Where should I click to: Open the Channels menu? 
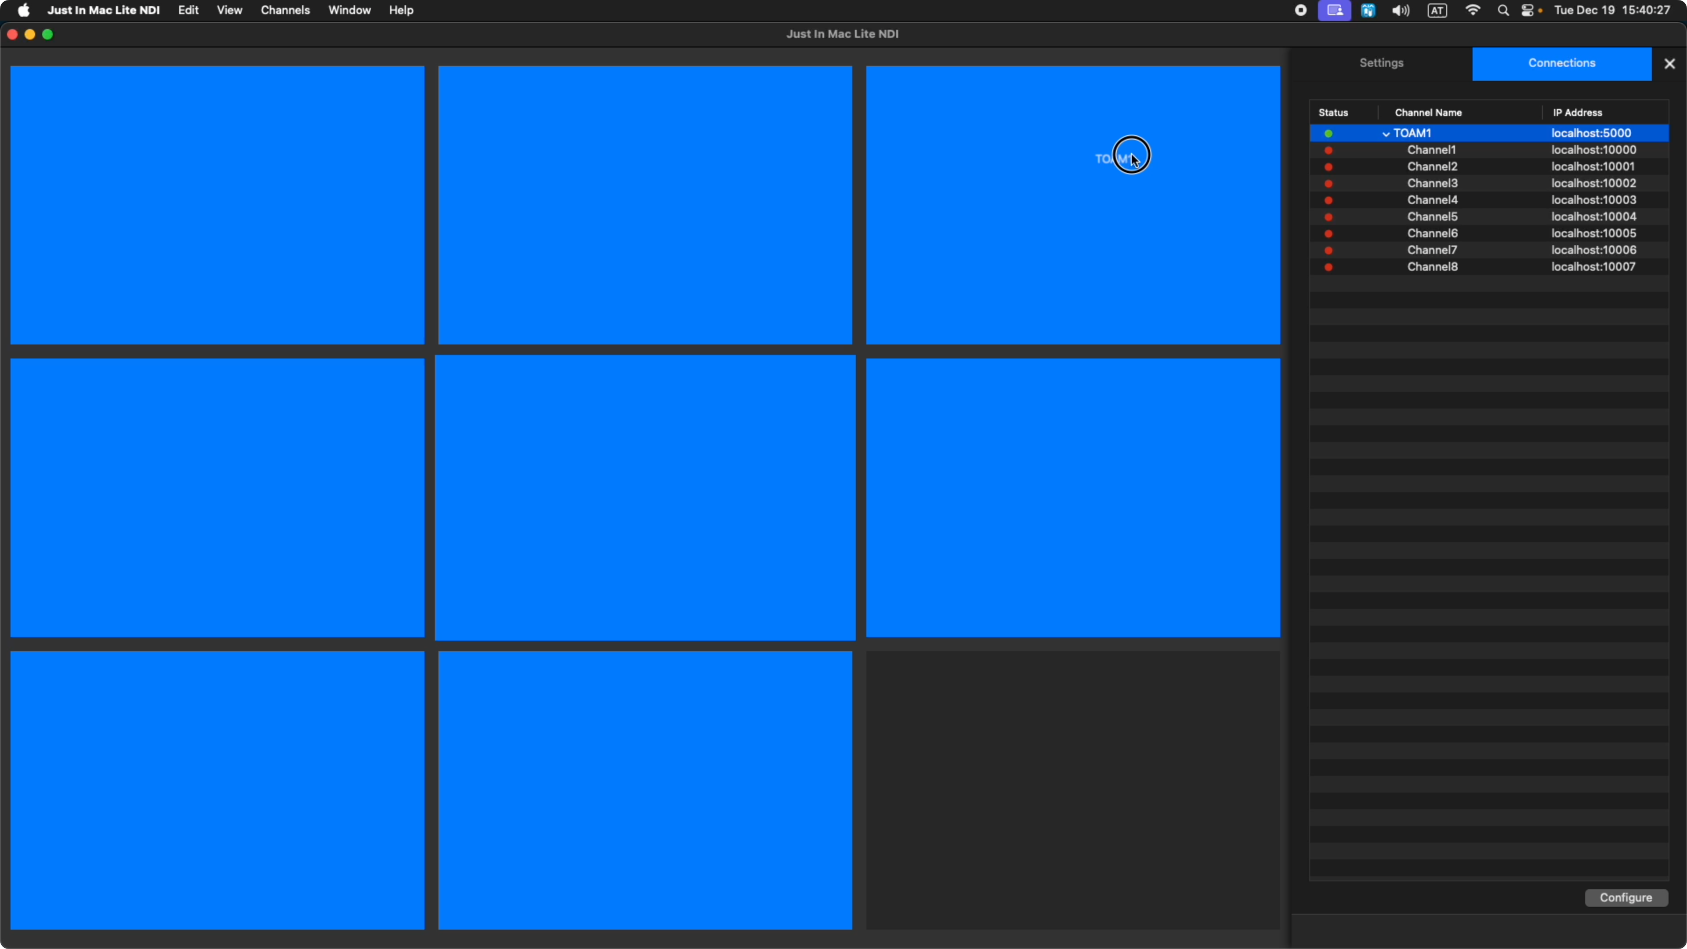[285, 10]
